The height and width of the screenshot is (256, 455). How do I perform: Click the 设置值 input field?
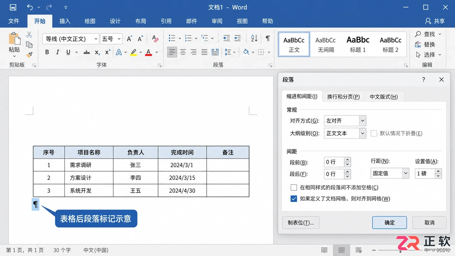click(425, 173)
